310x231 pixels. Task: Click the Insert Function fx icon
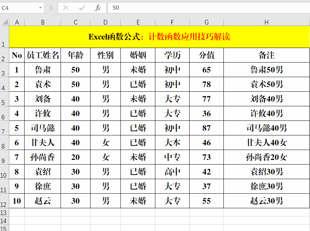(98, 8)
